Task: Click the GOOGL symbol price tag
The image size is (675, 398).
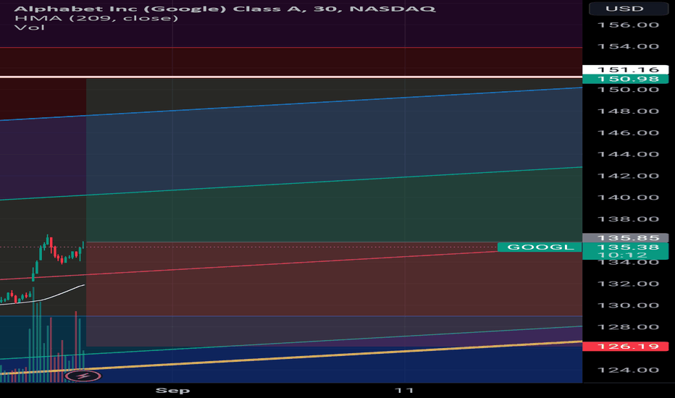Action: pyautogui.click(x=540, y=247)
